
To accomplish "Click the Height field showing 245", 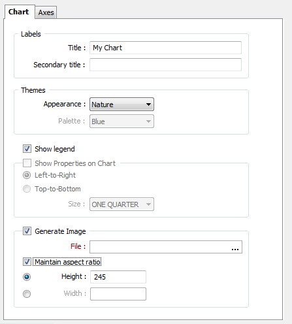I will tap(118, 277).
